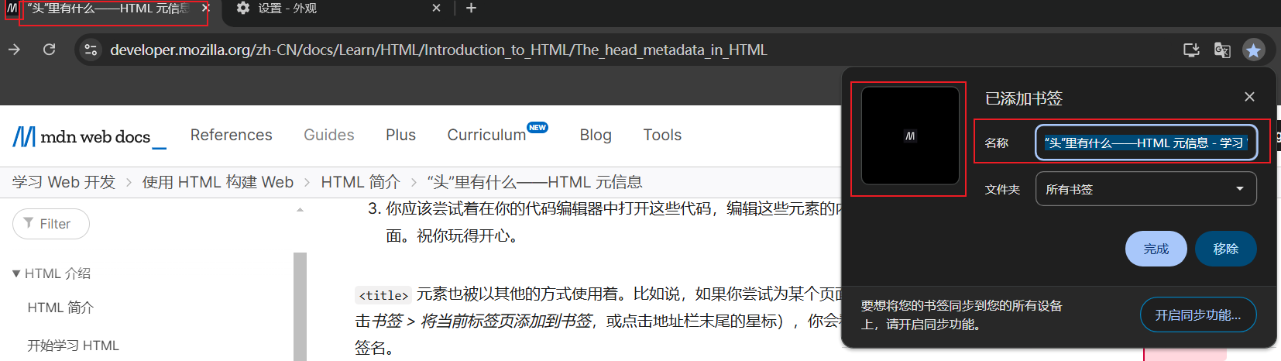Switch to the "头"里有什么——HTML 元信息 tab
1281x361 pixels.
(108, 9)
